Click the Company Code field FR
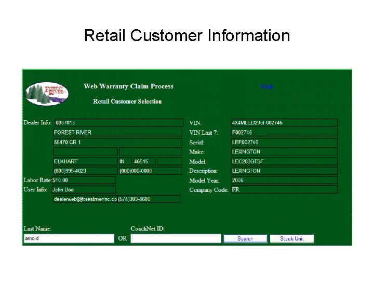The width and height of the screenshot is (374, 281). tap(285, 189)
